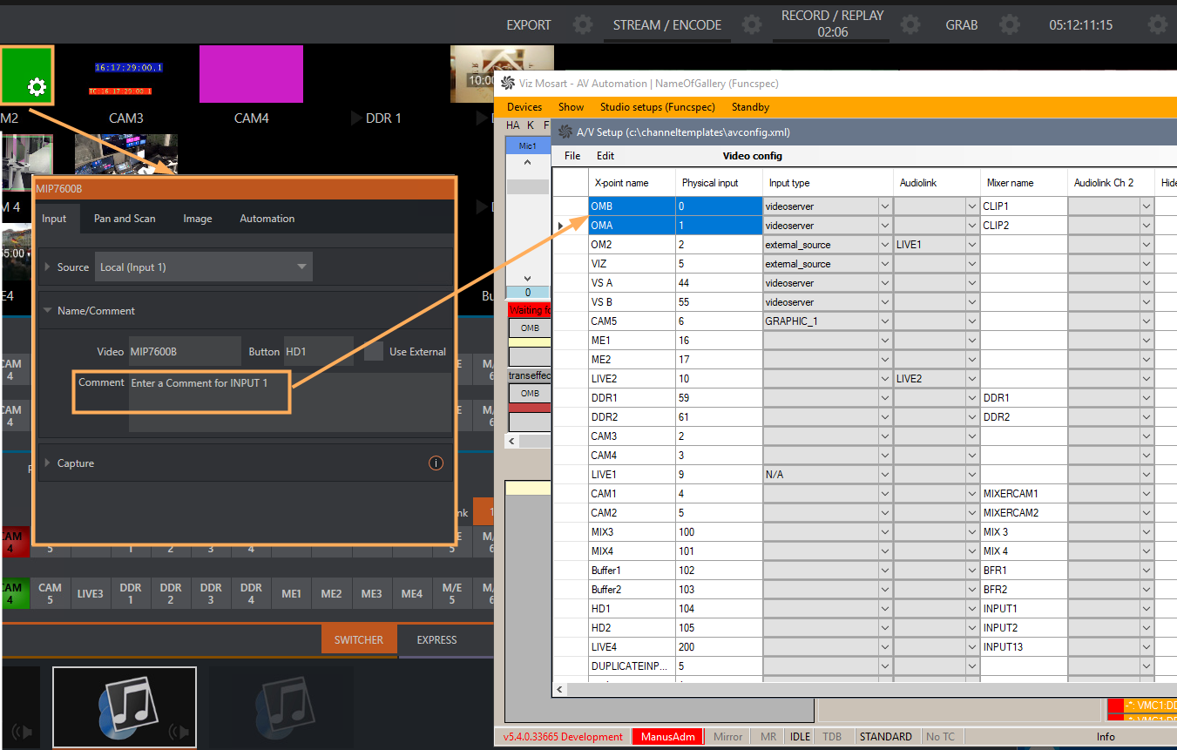Image resolution: width=1177 pixels, height=750 pixels.
Task: Click the Capture info icon
Action: (436, 463)
